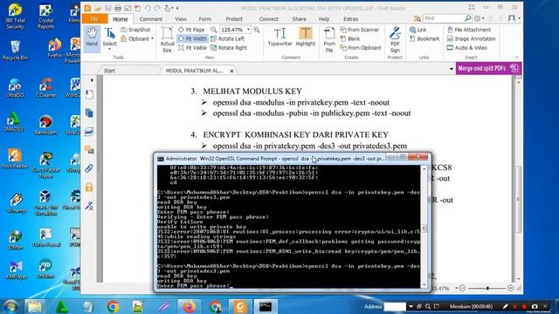Viewport: 559px width, 314px height.
Task: Open the Connect ribbon tab
Action: point(268,19)
